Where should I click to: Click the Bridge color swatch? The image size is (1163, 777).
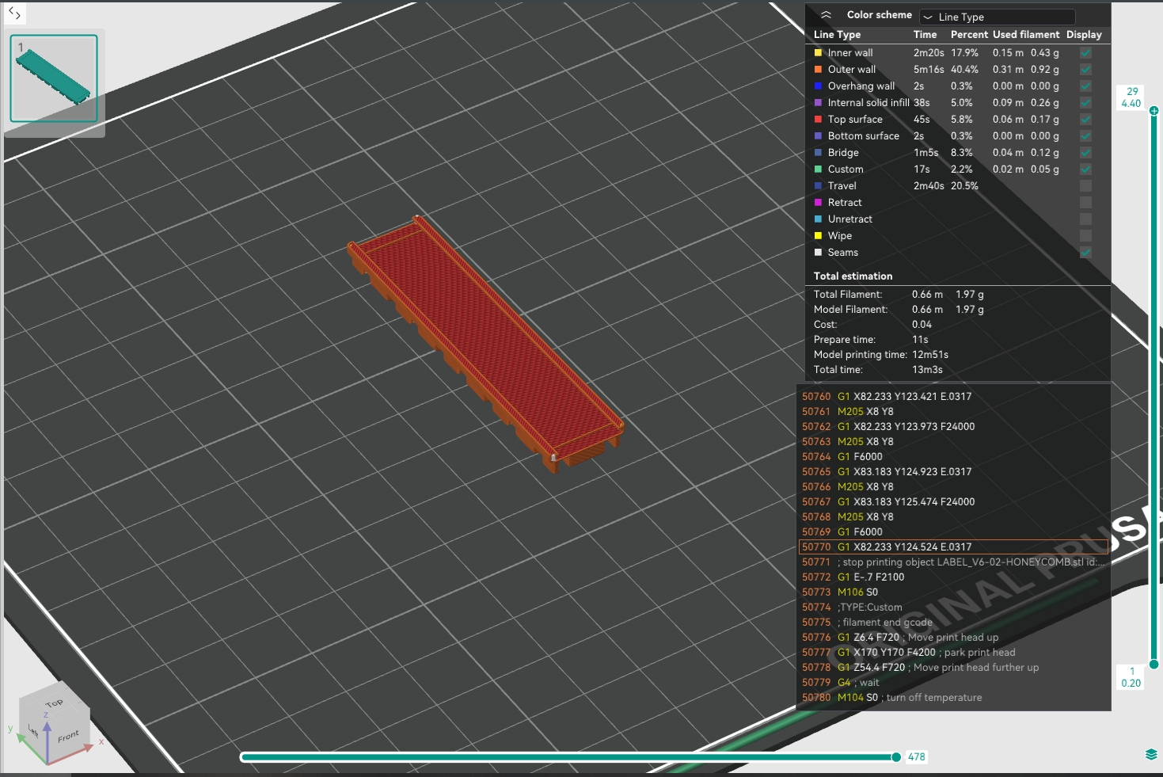(x=818, y=153)
